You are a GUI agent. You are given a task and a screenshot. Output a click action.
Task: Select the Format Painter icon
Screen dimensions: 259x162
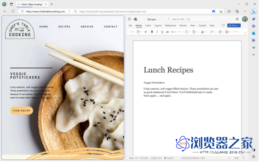click(x=145, y=32)
